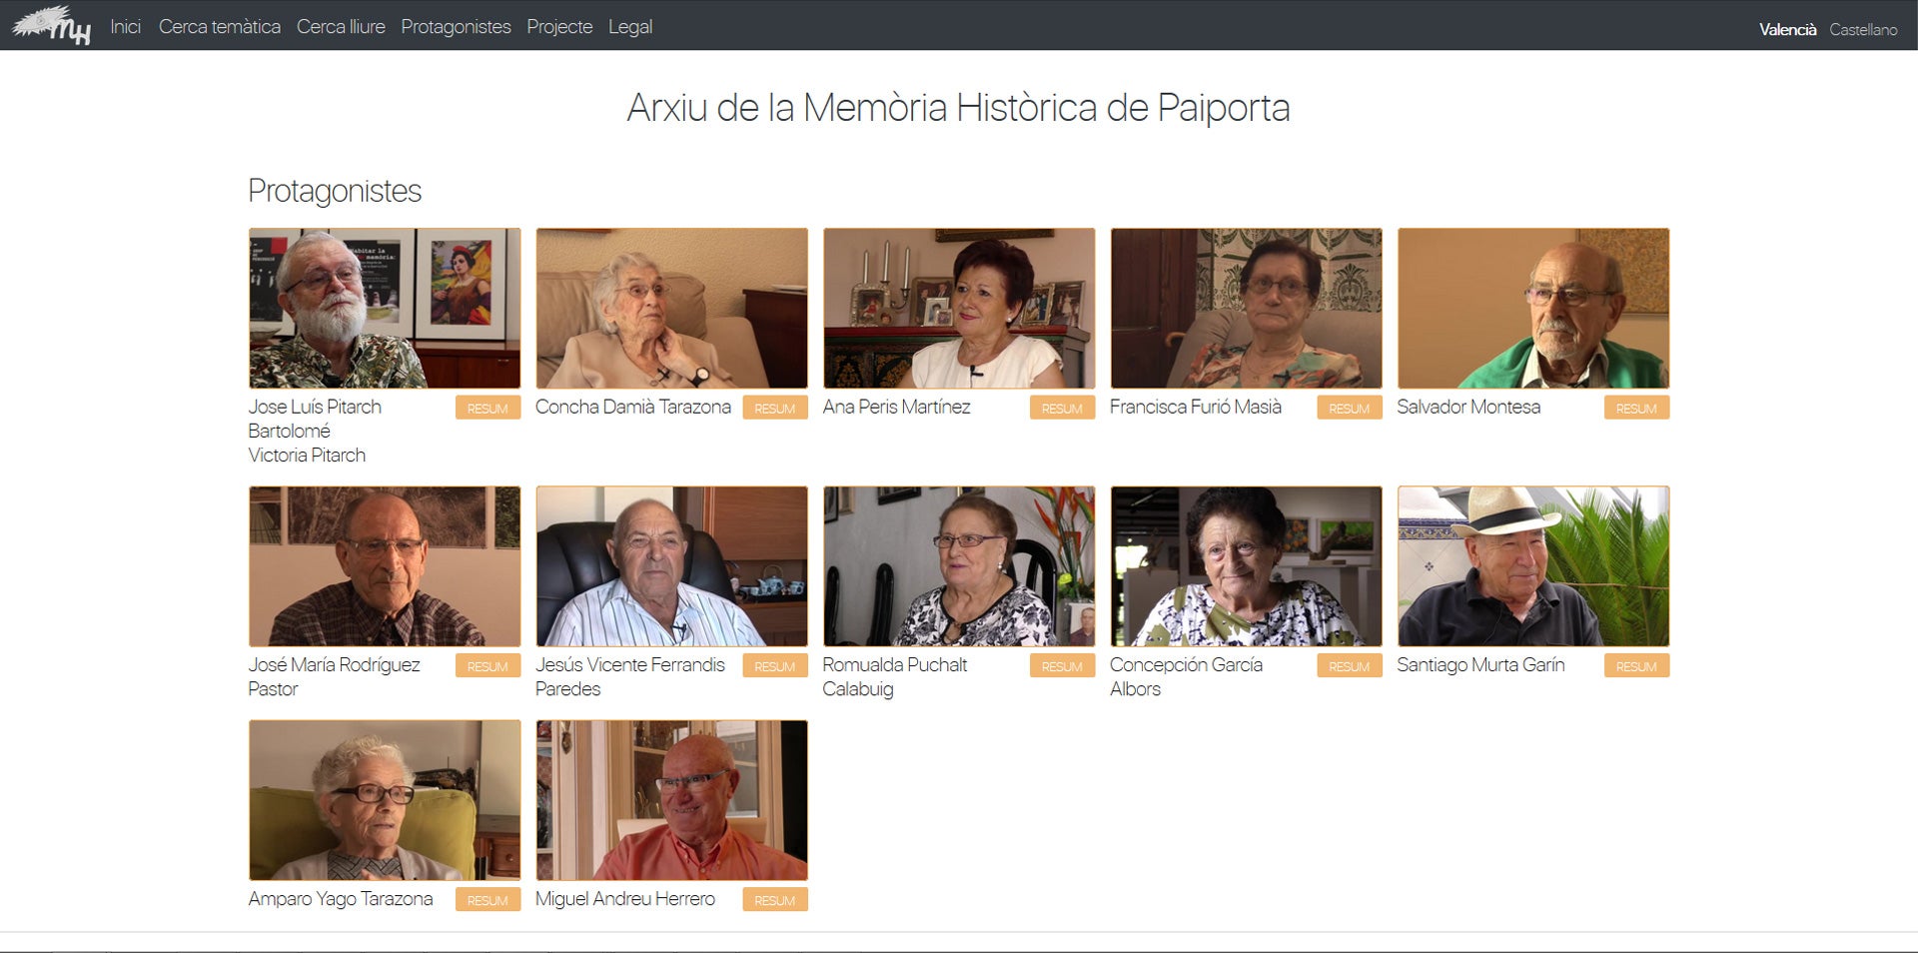1918x953 pixels.
Task: Open the Protagonistes navigation item
Action: coord(456,27)
